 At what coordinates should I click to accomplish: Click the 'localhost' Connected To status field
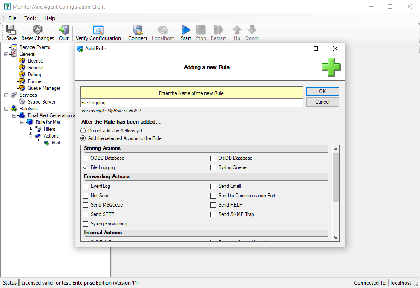pos(401,283)
